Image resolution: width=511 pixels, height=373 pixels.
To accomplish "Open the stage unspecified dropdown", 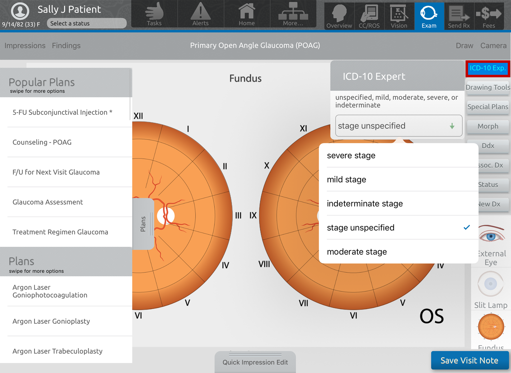I will [x=398, y=126].
